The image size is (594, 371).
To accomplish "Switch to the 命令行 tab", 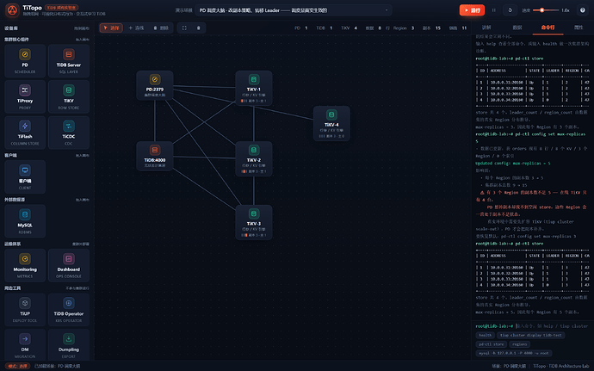I will [548, 28].
